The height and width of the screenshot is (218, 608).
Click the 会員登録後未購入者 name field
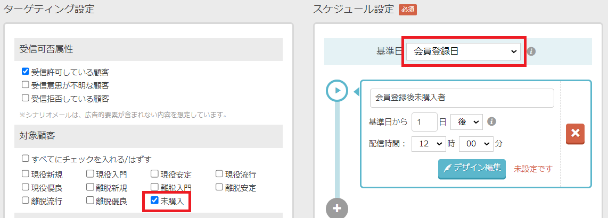[462, 98]
